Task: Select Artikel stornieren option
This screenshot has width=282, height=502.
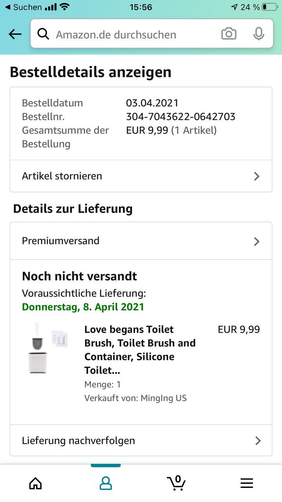Action: (62, 176)
